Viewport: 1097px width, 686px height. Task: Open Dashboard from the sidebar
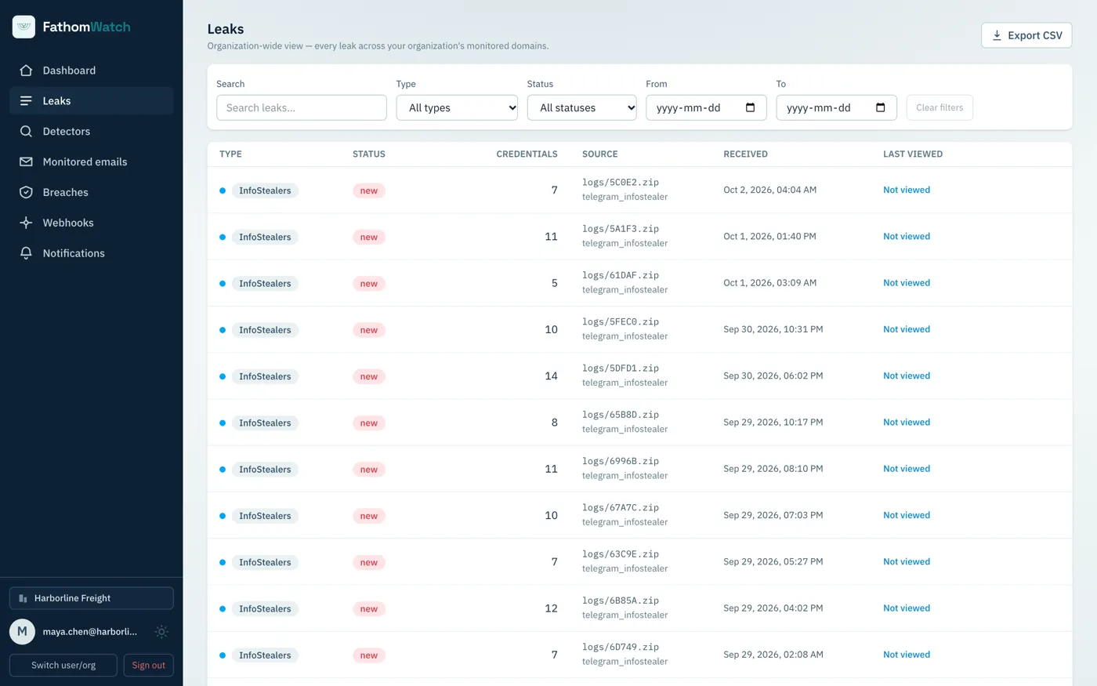click(x=92, y=71)
